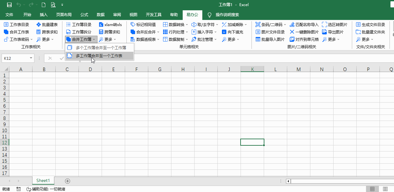Expand 工作表密码 worksheet password dropdown
This screenshot has height=192, width=394.
[18, 39]
